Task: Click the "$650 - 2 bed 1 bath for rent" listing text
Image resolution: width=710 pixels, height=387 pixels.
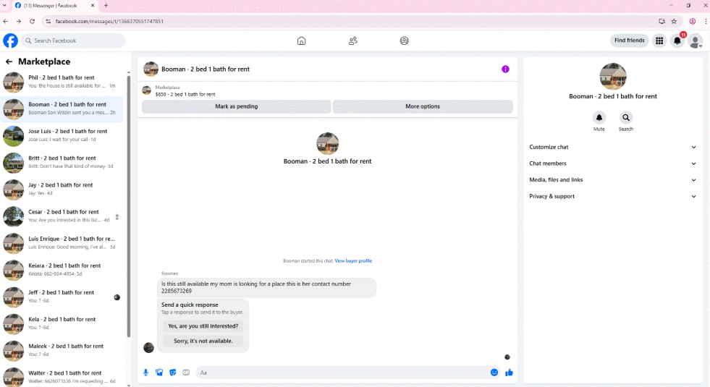Action: [185, 95]
